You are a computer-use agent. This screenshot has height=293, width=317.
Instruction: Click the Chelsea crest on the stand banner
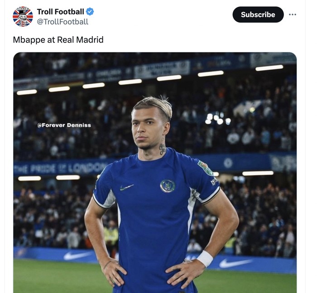[x=228, y=163]
